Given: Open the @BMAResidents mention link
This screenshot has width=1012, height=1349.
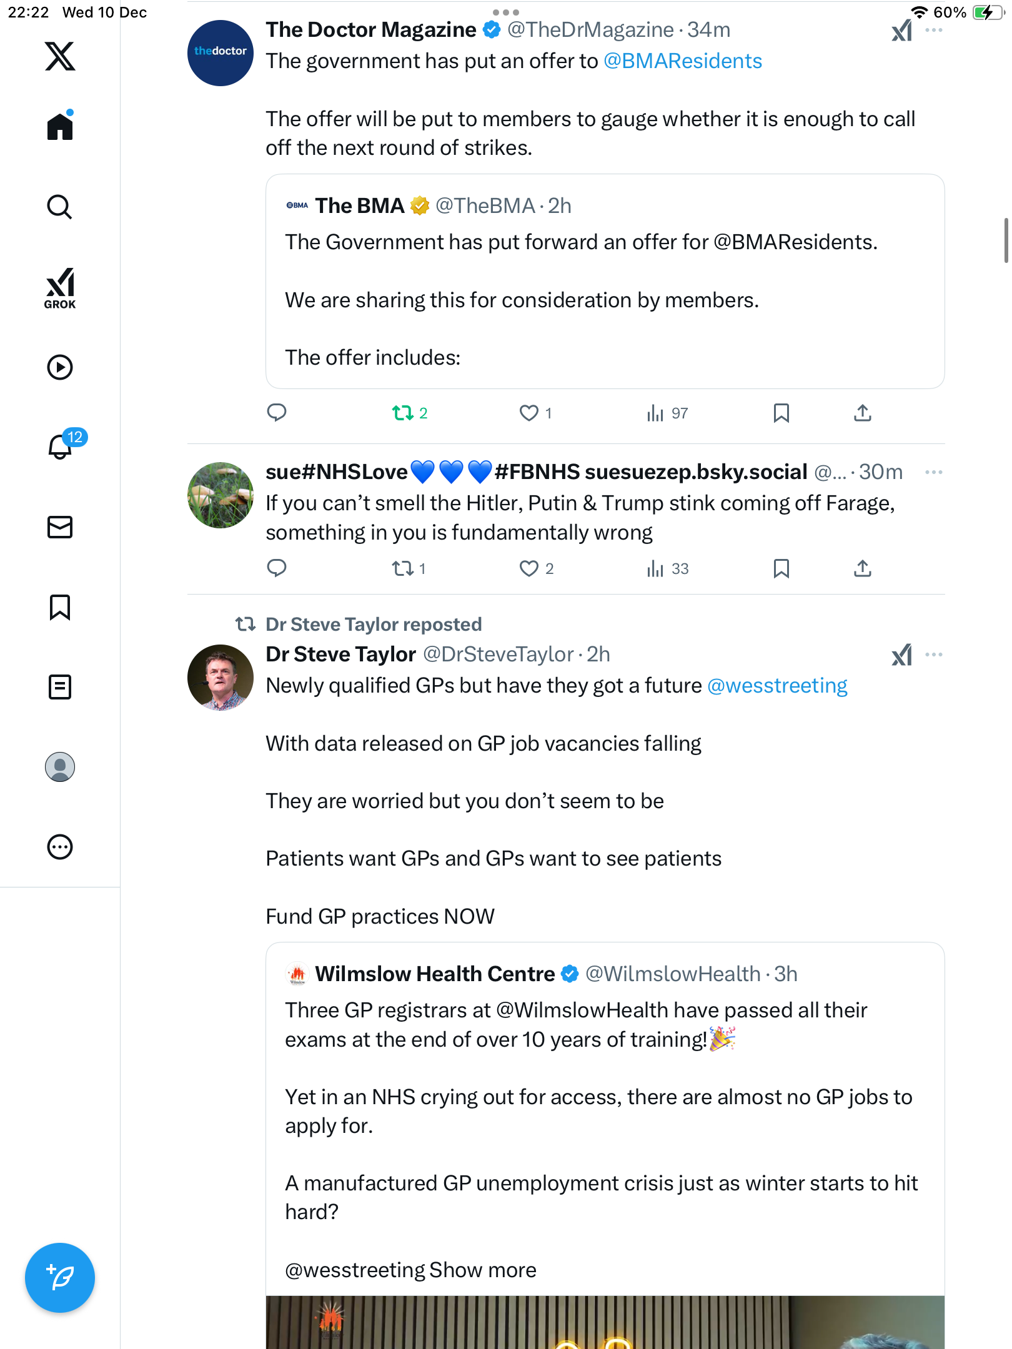Looking at the screenshot, I should point(683,61).
